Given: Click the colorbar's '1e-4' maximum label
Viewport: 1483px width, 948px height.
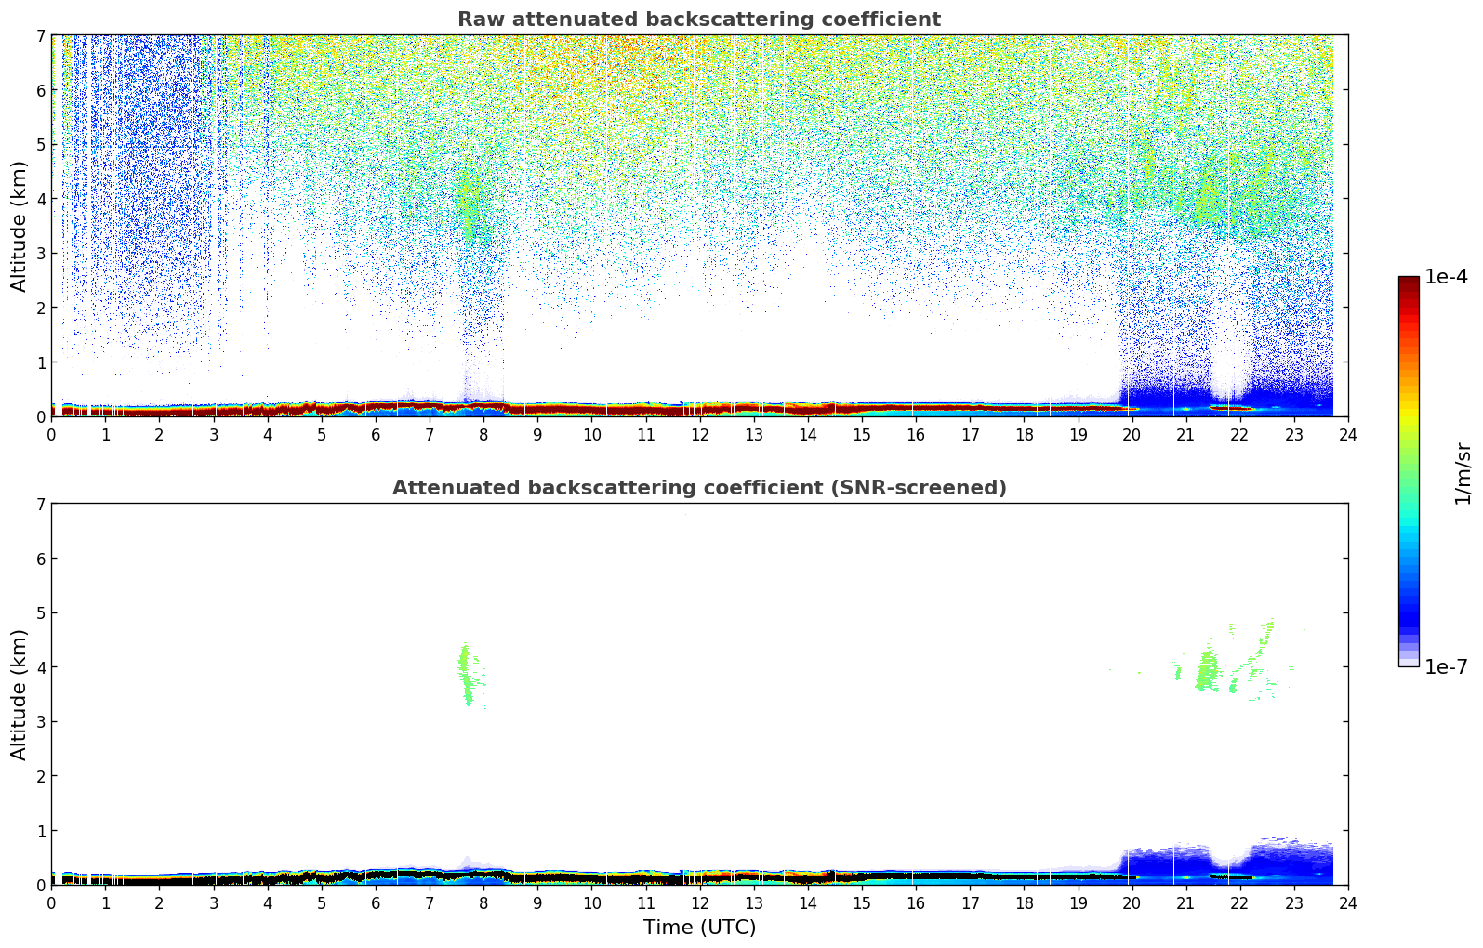Looking at the screenshot, I should pyautogui.click(x=1446, y=277).
